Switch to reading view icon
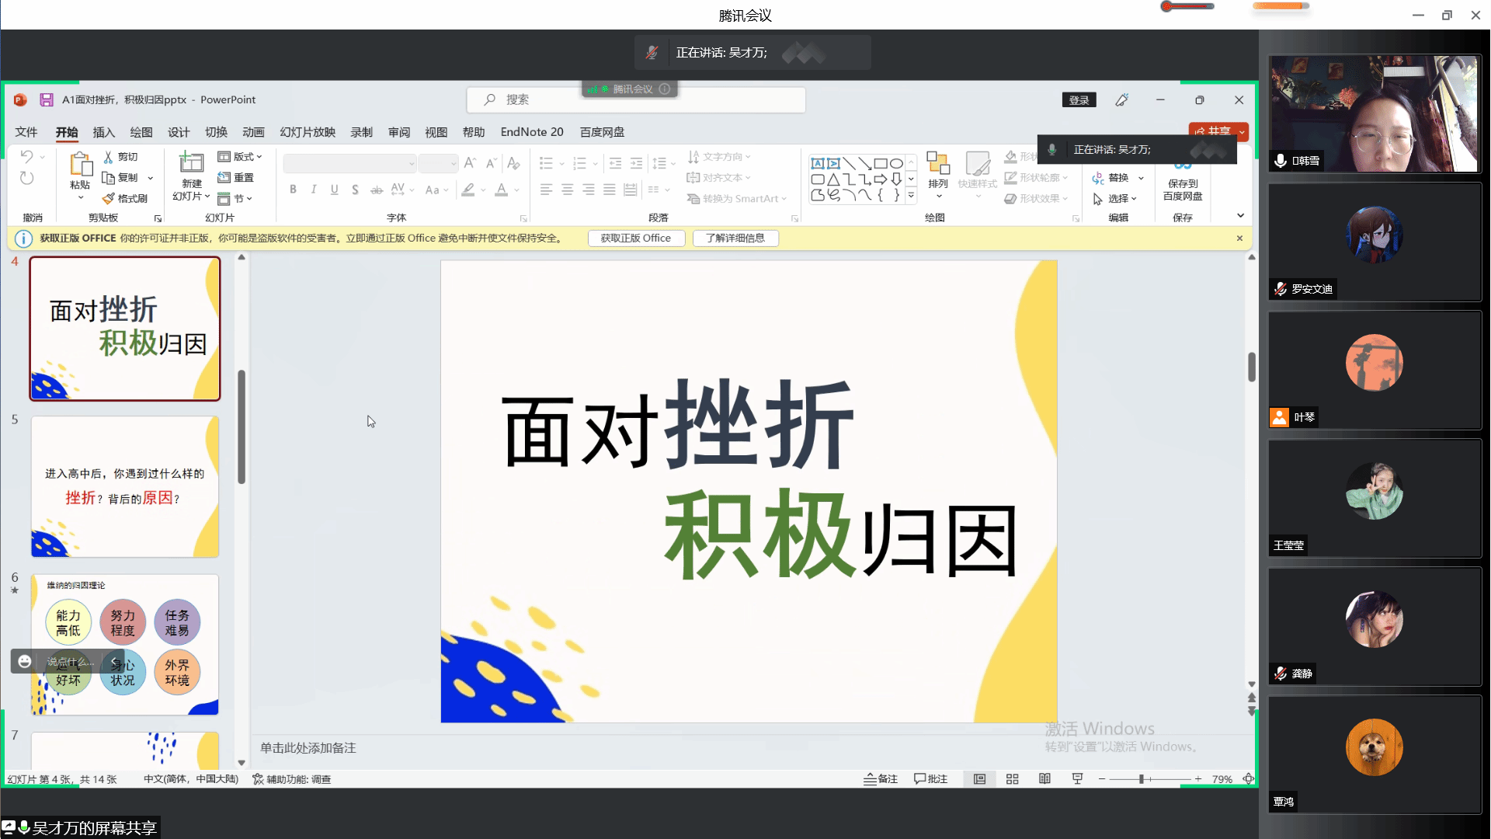The height and width of the screenshot is (839, 1491). pyautogui.click(x=1044, y=779)
